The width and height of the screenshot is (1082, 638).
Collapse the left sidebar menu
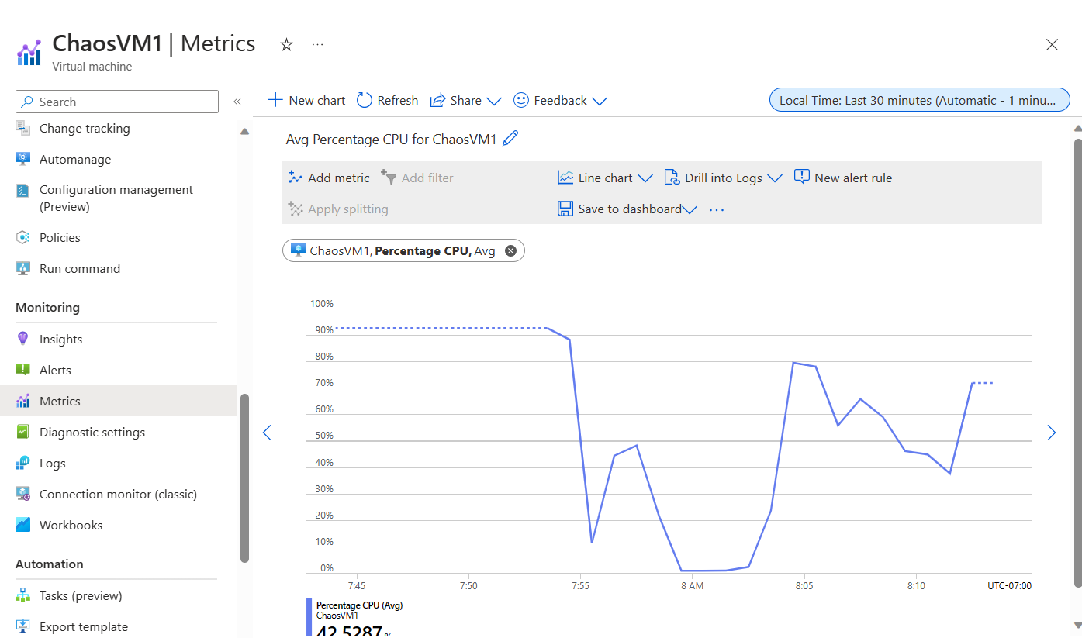(237, 102)
